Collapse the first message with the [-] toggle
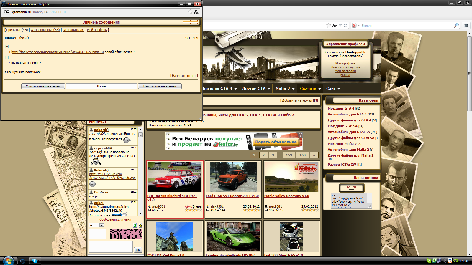 6,46
